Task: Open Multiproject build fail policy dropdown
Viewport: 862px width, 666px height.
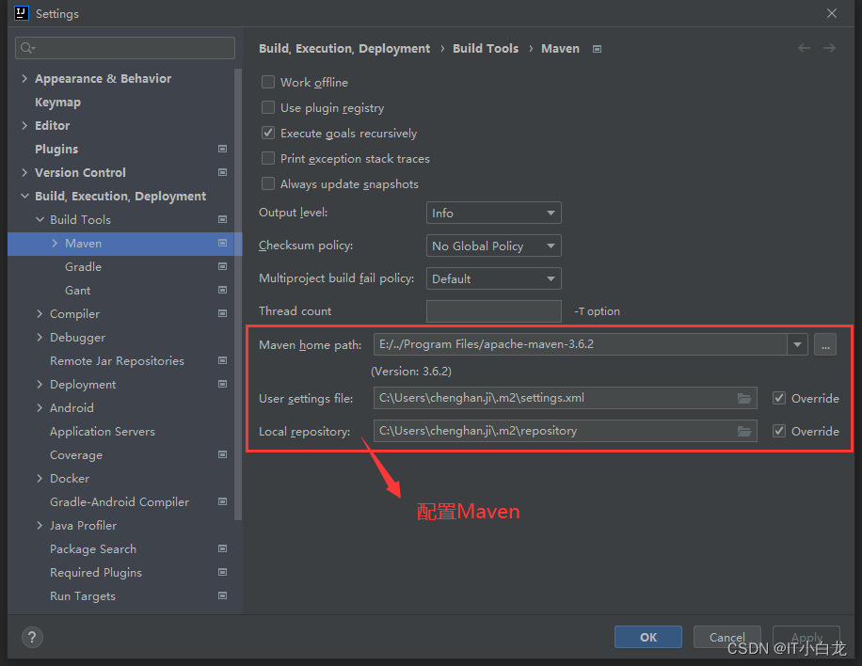Action: [x=494, y=279]
